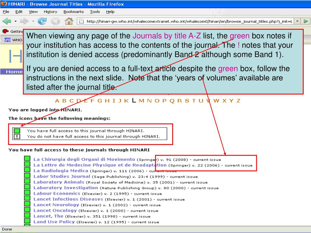Screen dimensions: 311x233
Task: Open the Edit menu
Action: coord(19,12)
